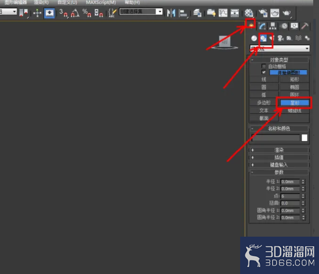This screenshot has width=319, height=274.
Task: Click the 扭曲 spinner arrows
Action: click(x=303, y=203)
